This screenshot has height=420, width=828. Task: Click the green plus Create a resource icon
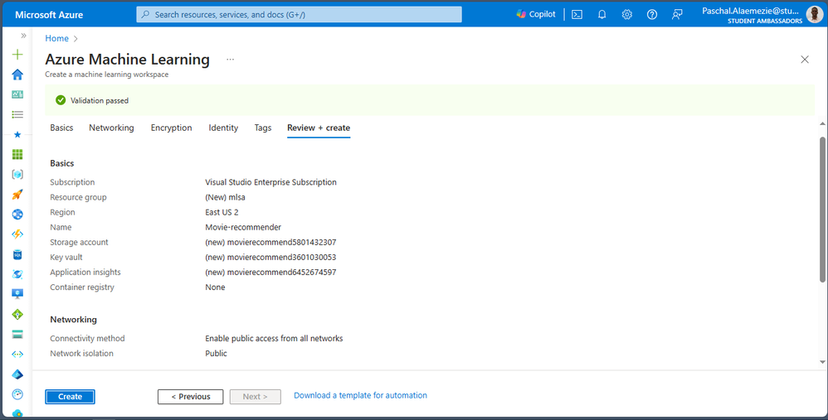click(17, 55)
